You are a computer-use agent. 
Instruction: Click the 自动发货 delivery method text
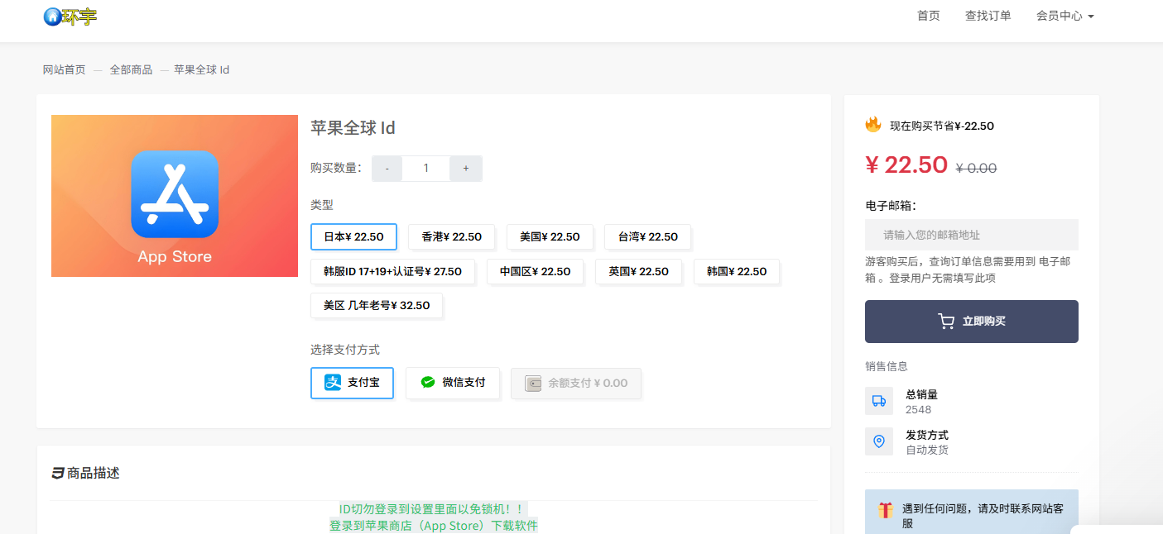[x=927, y=450]
